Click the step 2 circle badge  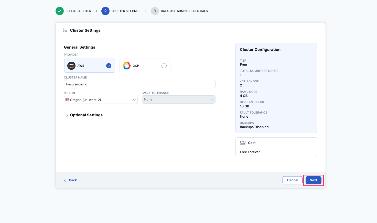click(x=105, y=11)
